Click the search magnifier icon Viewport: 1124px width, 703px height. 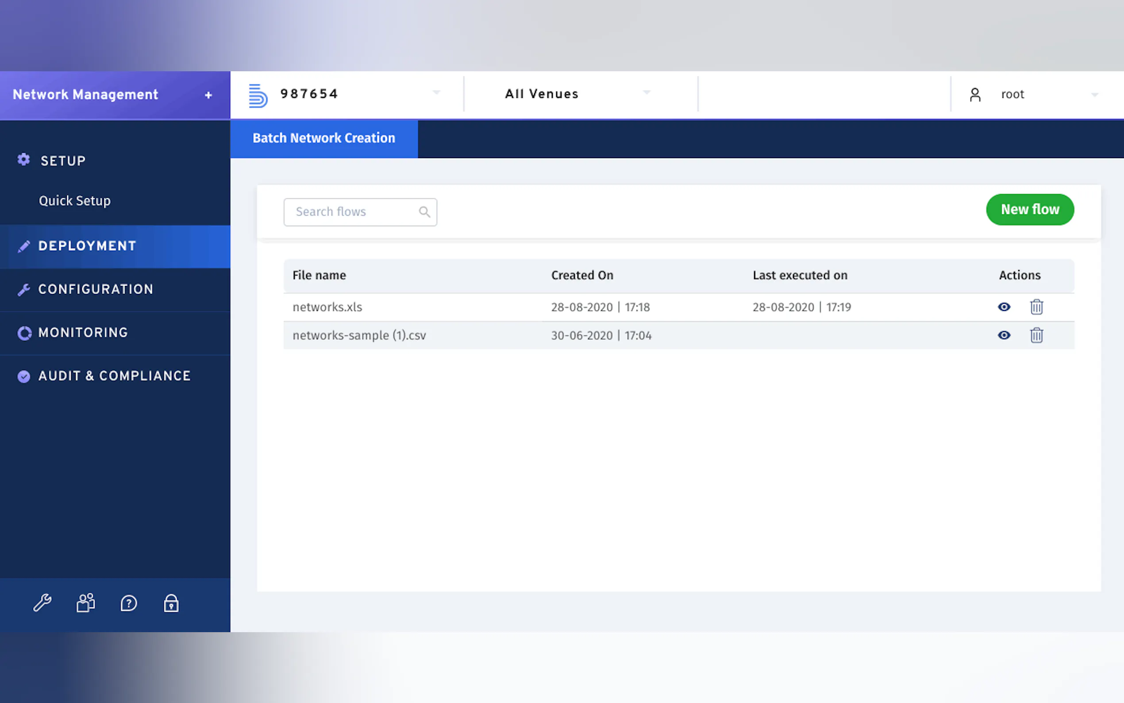tap(424, 212)
